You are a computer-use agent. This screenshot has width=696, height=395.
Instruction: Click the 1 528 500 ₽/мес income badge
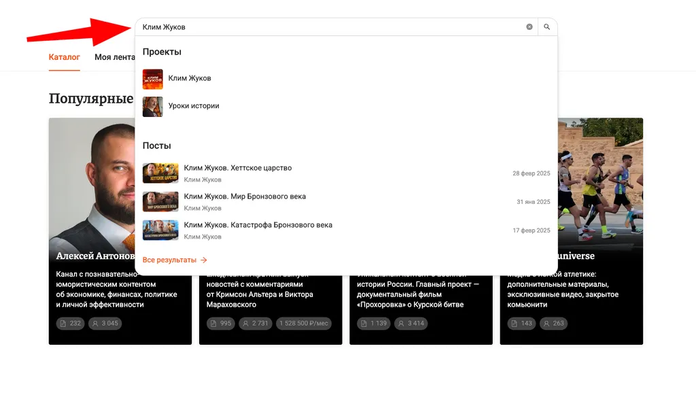coord(304,324)
